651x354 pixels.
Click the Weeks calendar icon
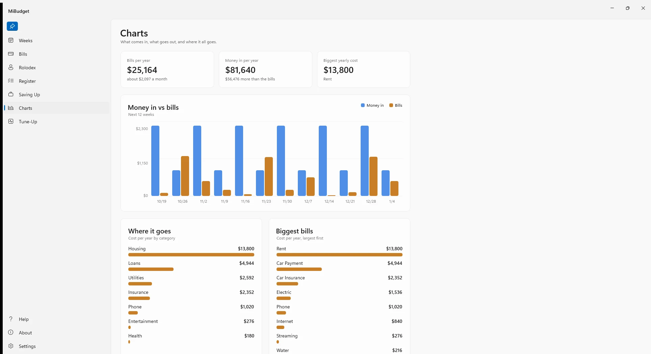click(x=11, y=40)
